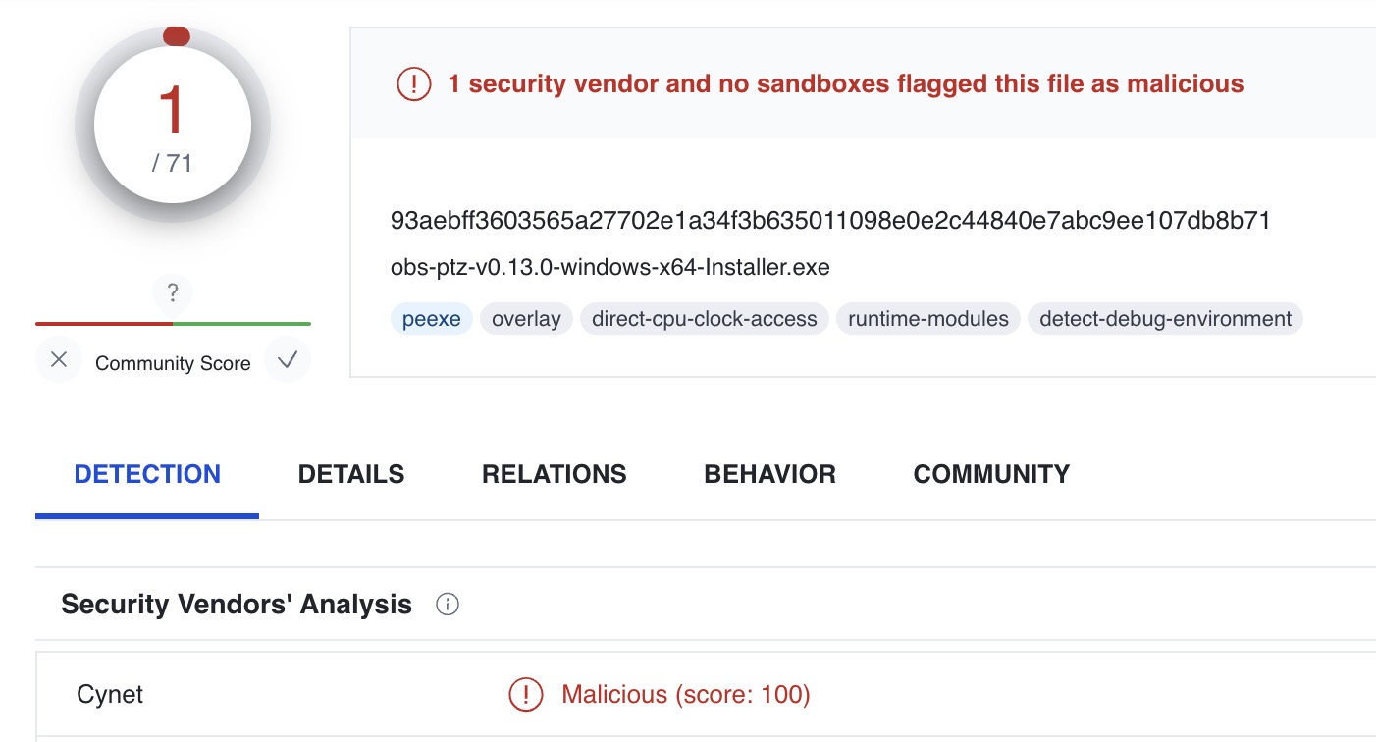
Task: Click the runtime-modules tag
Action: coord(926,318)
